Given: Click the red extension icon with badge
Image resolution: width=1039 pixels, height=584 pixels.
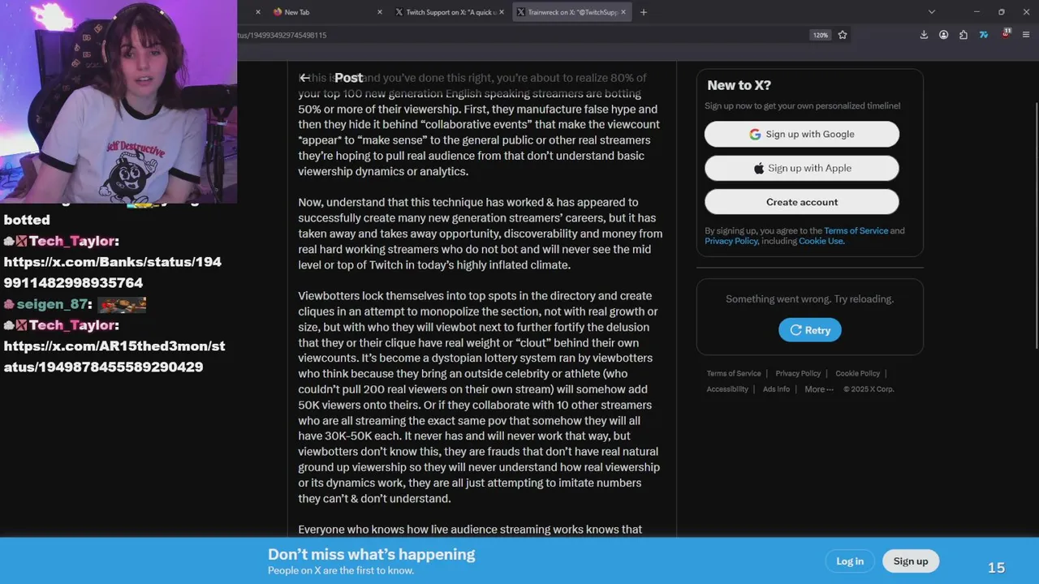Looking at the screenshot, I should point(1006,34).
